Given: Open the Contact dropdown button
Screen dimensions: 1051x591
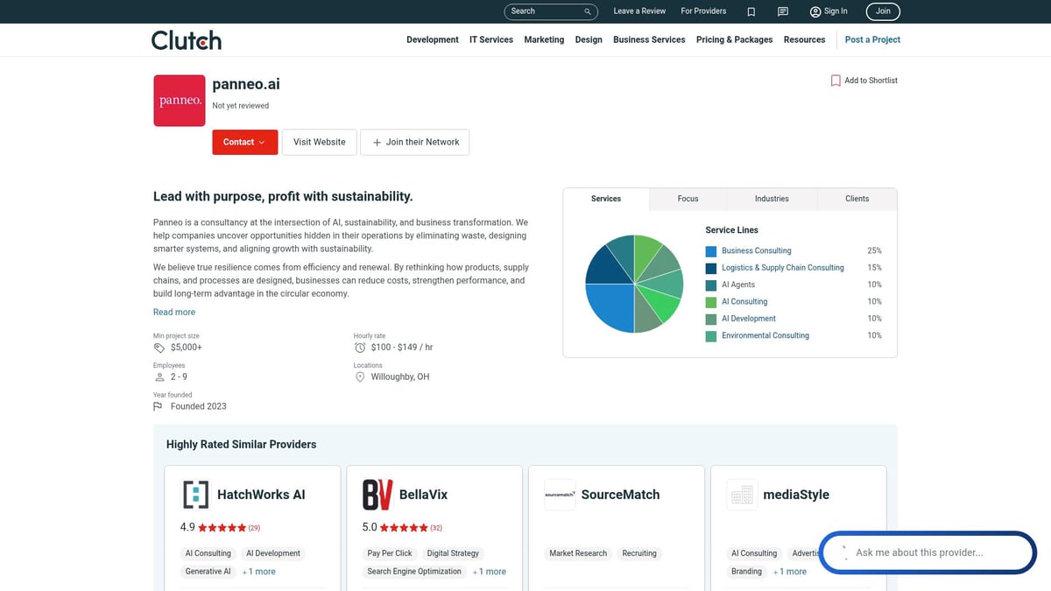Looking at the screenshot, I should point(244,142).
